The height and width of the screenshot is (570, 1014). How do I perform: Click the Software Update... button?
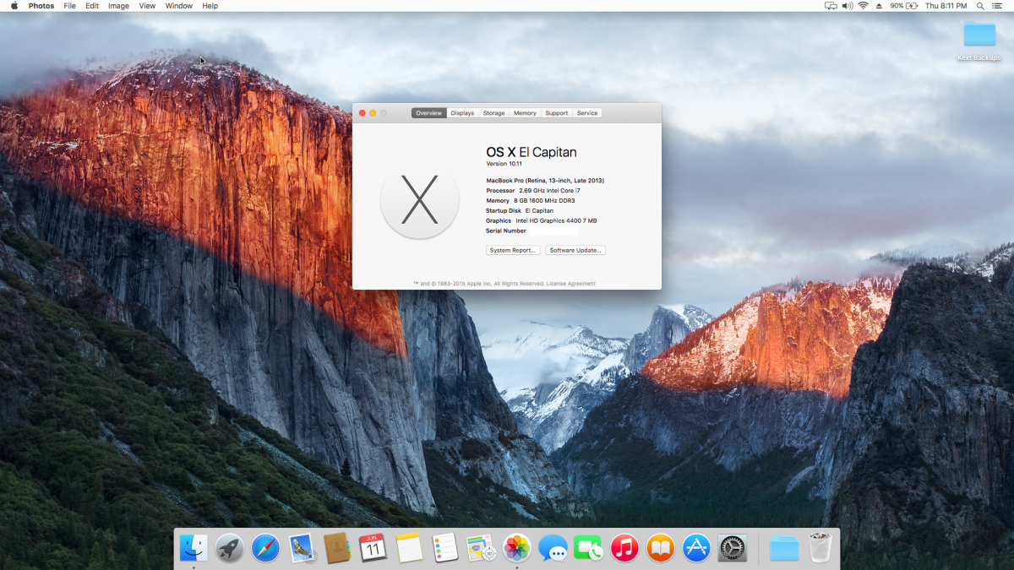click(x=575, y=251)
